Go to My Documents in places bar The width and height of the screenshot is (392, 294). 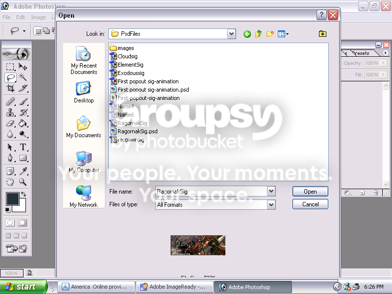[84, 127]
